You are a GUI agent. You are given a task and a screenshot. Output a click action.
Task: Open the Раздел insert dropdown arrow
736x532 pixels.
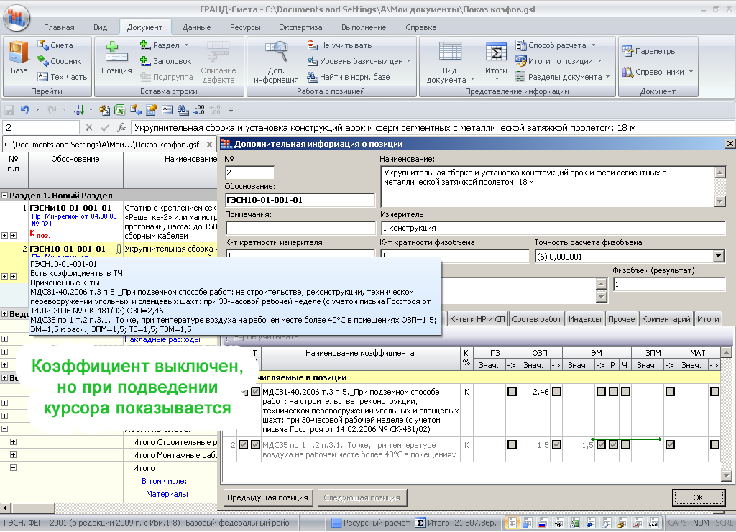[x=186, y=45]
